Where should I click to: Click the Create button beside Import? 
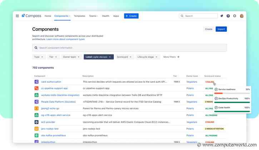point(209,29)
